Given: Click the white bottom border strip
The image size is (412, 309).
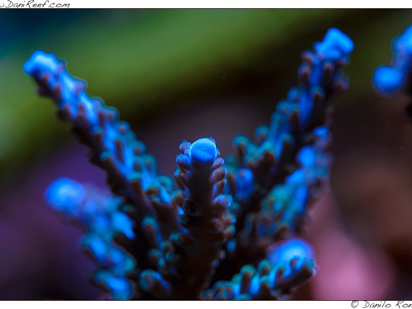Looking at the screenshot, I should click(x=165, y=304).
